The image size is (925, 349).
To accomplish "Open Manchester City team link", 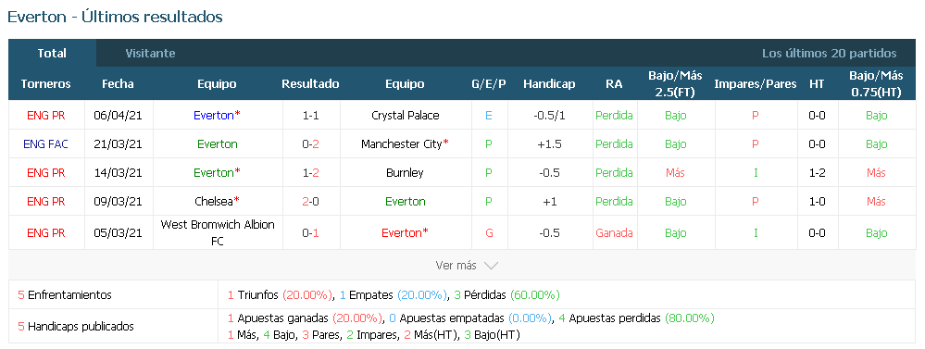I will coord(405,143).
